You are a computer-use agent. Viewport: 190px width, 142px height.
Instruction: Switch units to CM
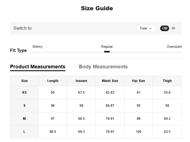coord(165,28)
